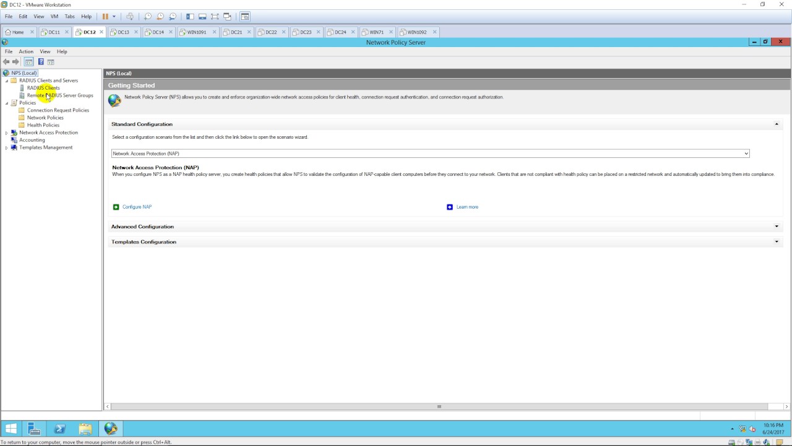Click the show/hide console tree icon
Screen dimensions: 792x446
(x=28, y=62)
